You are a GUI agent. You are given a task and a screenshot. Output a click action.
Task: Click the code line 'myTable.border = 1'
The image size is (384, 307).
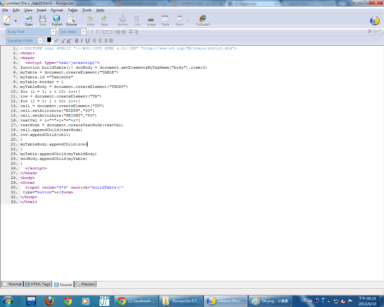[x=42, y=82]
